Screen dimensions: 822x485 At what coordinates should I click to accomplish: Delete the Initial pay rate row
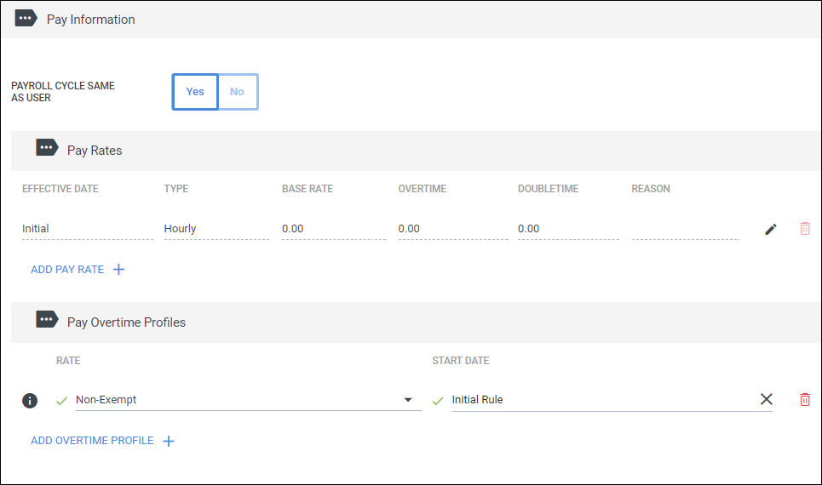tap(805, 228)
